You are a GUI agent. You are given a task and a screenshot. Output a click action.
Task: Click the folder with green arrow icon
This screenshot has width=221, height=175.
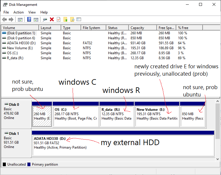coord(65,19)
